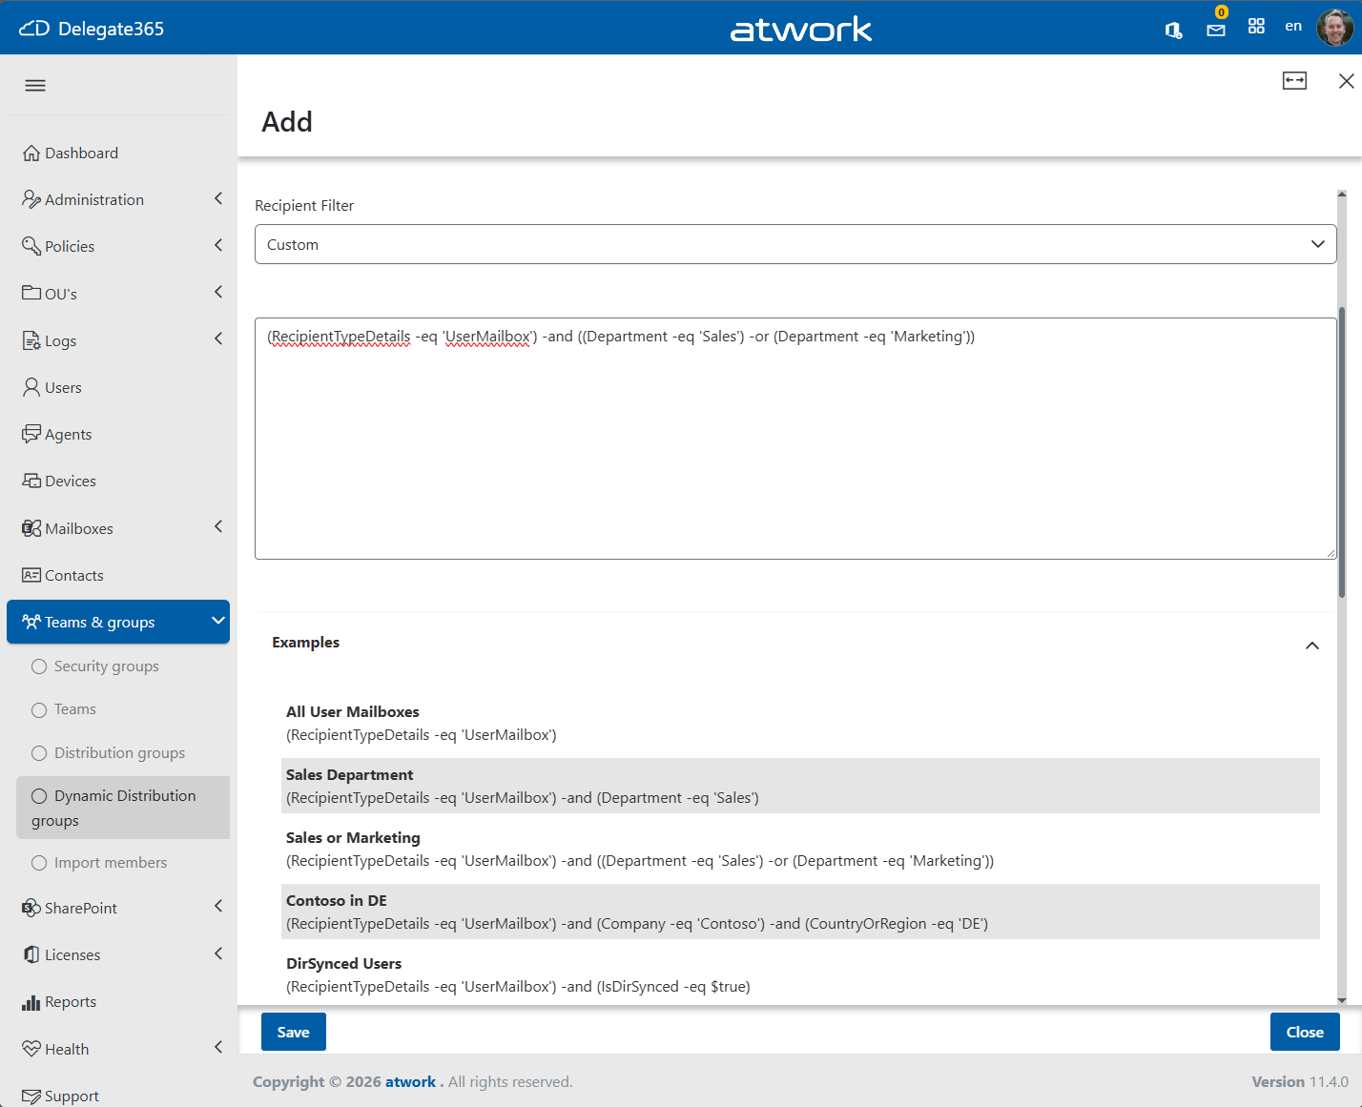Collapse the Teams & groups menu
The width and height of the screenshot is (1362, 1107).
118,622
